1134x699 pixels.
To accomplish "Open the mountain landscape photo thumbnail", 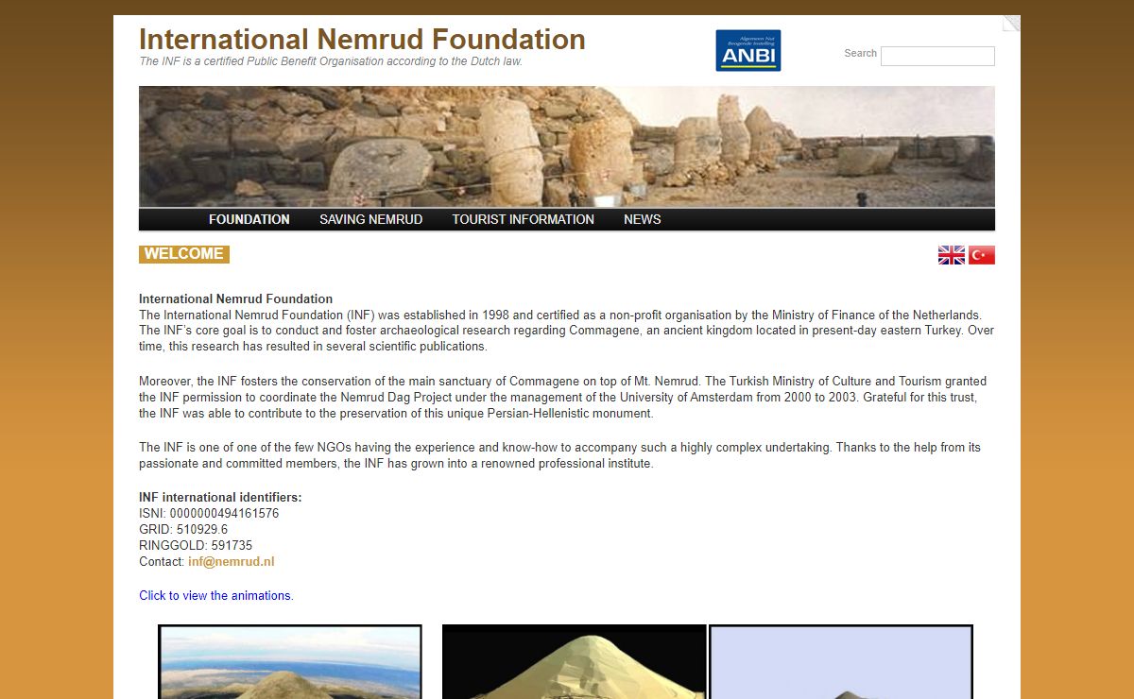I will point(290,662).
